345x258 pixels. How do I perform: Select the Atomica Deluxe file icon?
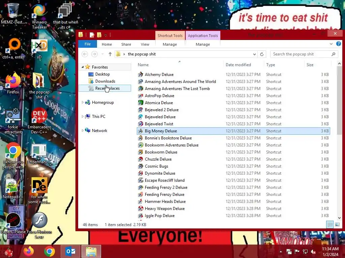pyautogui.click(x=140, y=103)
